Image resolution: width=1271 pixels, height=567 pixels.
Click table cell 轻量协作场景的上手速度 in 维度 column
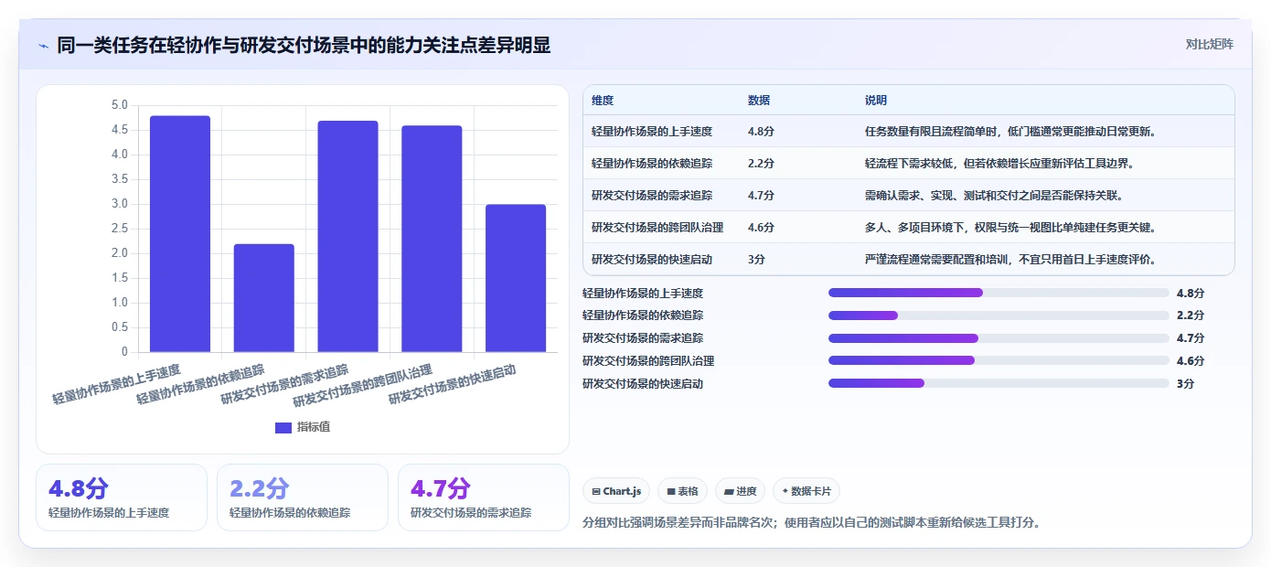point(652,132)
